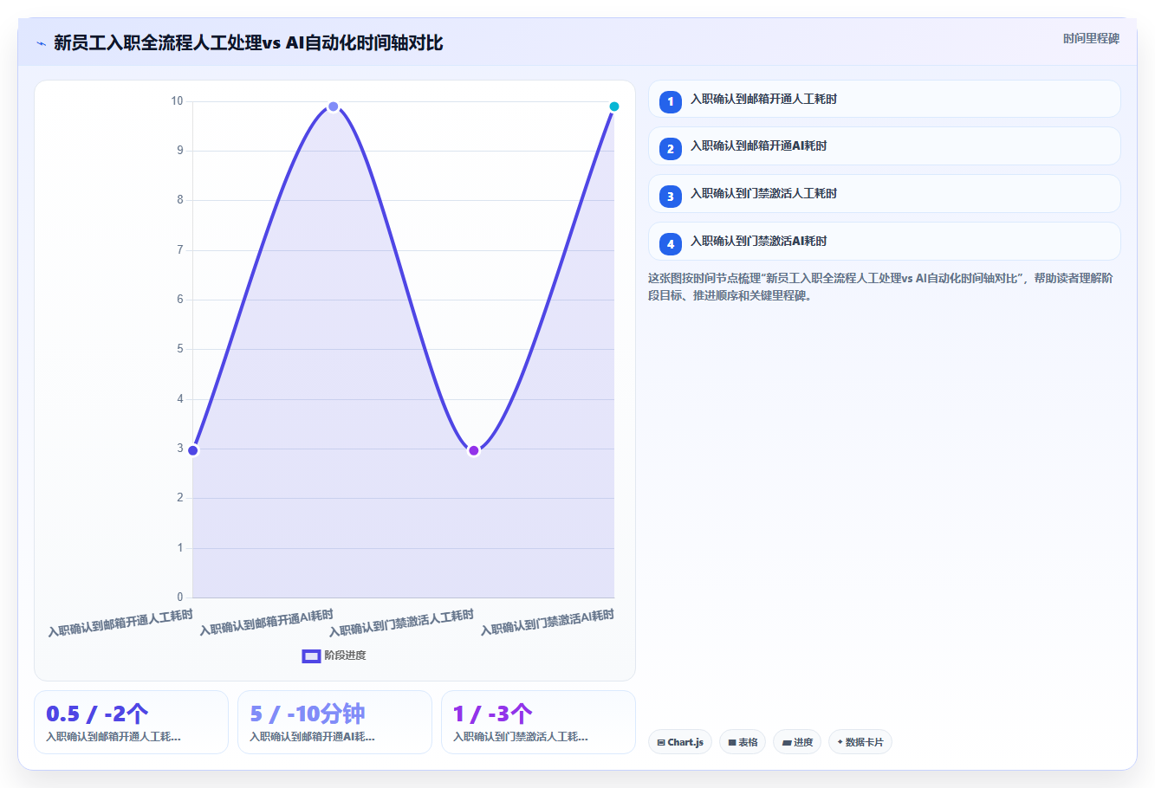1155x788 pixels.
Task: Click the number 4 badge icon
Action: 670,244
